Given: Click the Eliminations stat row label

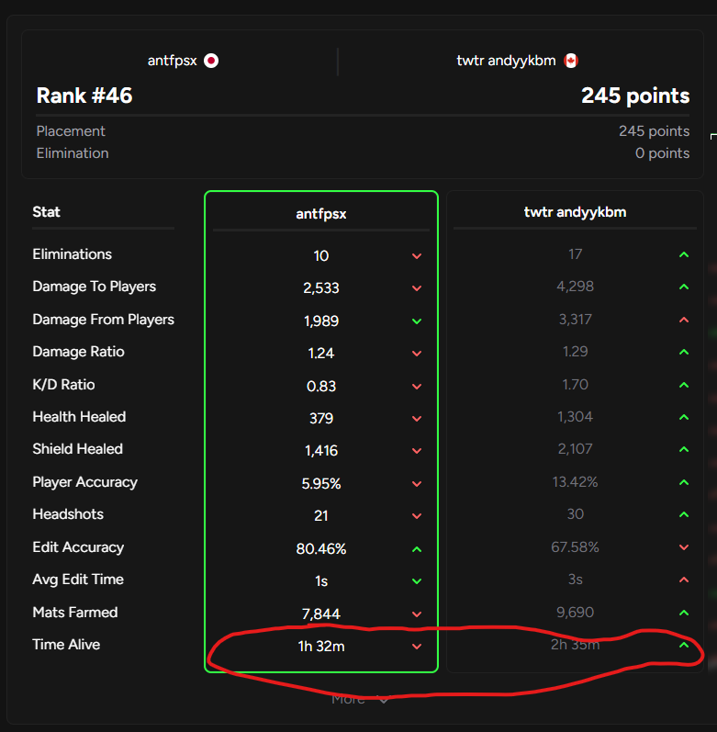Looking at the screenshot, I should (x=73, y=254).
